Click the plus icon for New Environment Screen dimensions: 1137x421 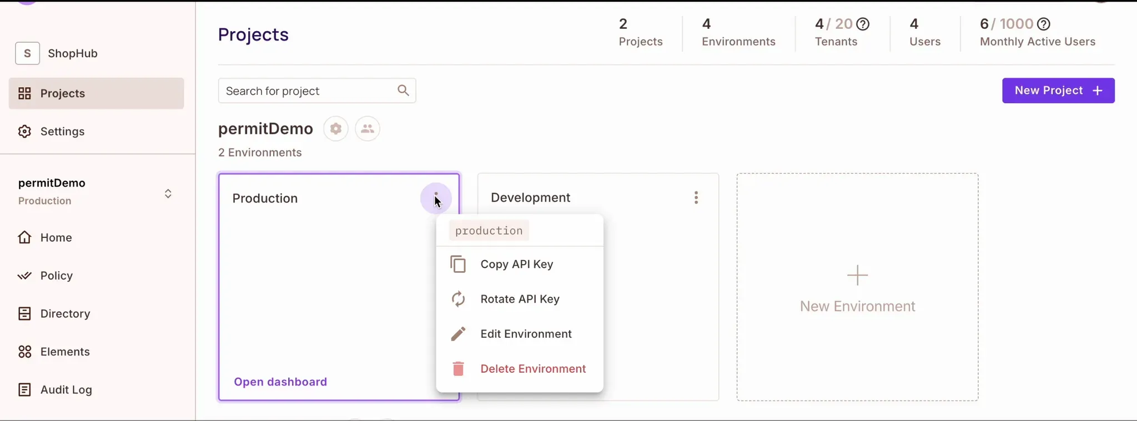tap(857, 275)
